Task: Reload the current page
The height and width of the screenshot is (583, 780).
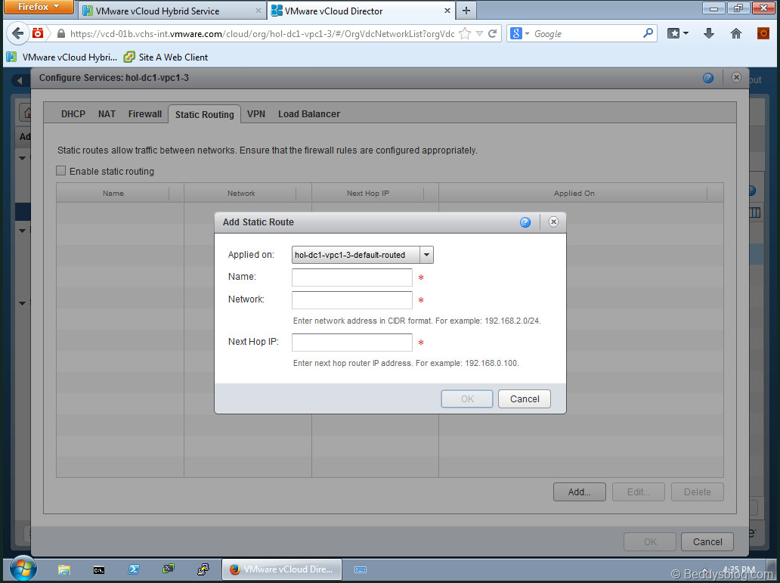Action: (493, 33)
